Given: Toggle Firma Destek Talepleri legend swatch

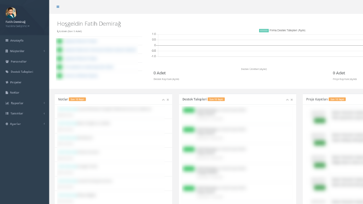Looking at the screenshot, I should [x=264, y=31].
